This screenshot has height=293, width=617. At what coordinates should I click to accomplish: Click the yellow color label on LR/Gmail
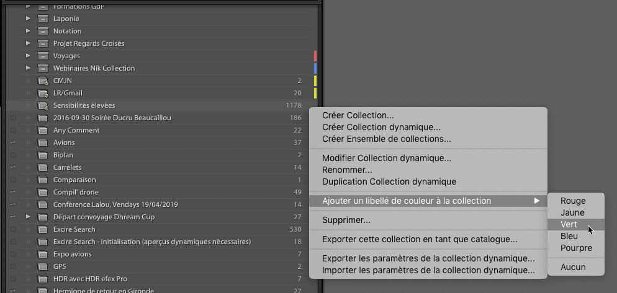coord(315,93)
